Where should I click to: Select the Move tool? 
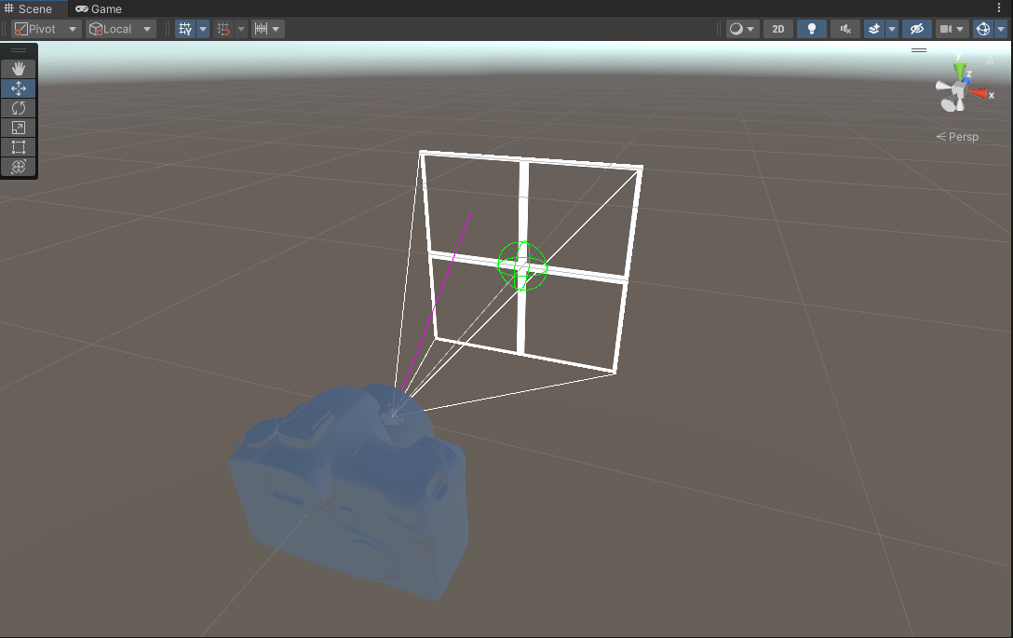point(19,88)
